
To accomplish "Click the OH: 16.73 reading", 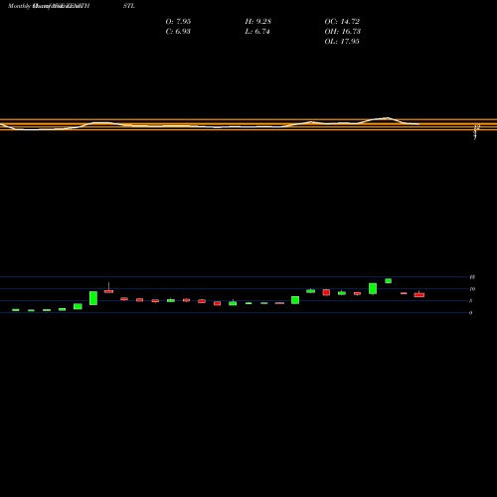I will [343, 32].
